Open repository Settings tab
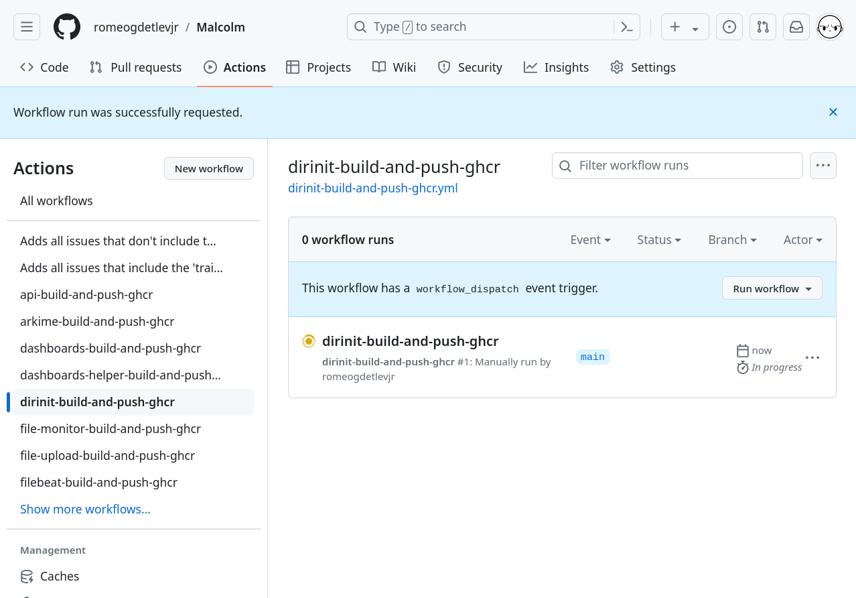This screenshot has width=856, height=598. [643, 67]
